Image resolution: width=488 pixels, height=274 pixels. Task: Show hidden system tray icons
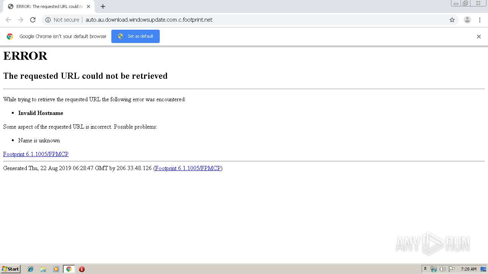tap(425, 269)
